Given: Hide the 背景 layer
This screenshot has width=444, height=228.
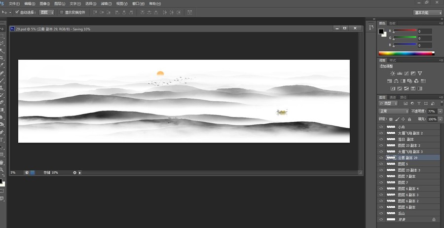Looking at the screenshot, I should pyautogui.click(x=381, y=220).
